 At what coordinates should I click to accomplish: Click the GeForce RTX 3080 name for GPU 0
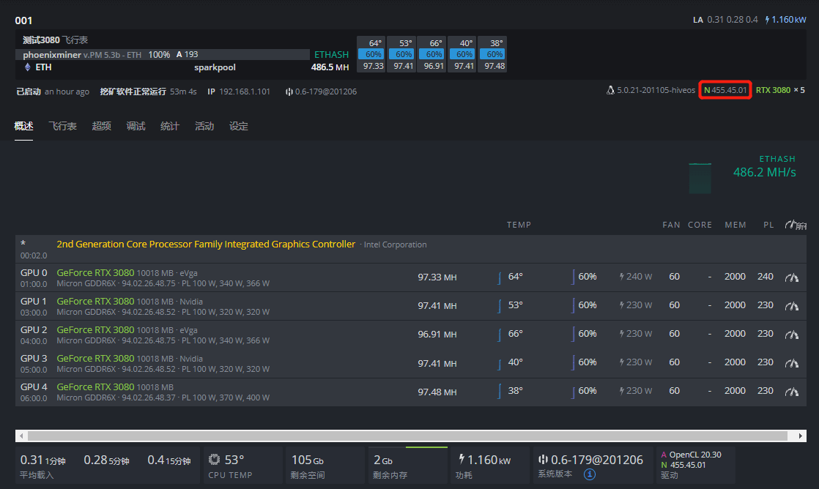[x=95, y=273]
